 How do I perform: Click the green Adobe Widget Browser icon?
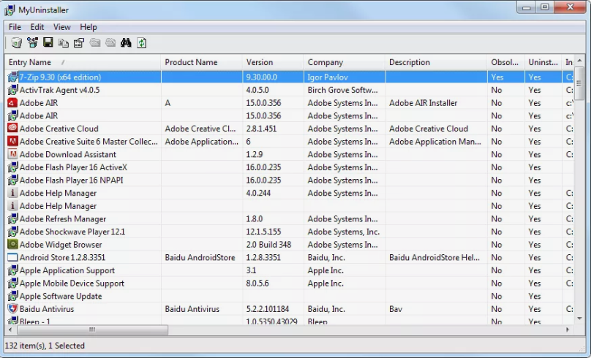coord(12,245)
